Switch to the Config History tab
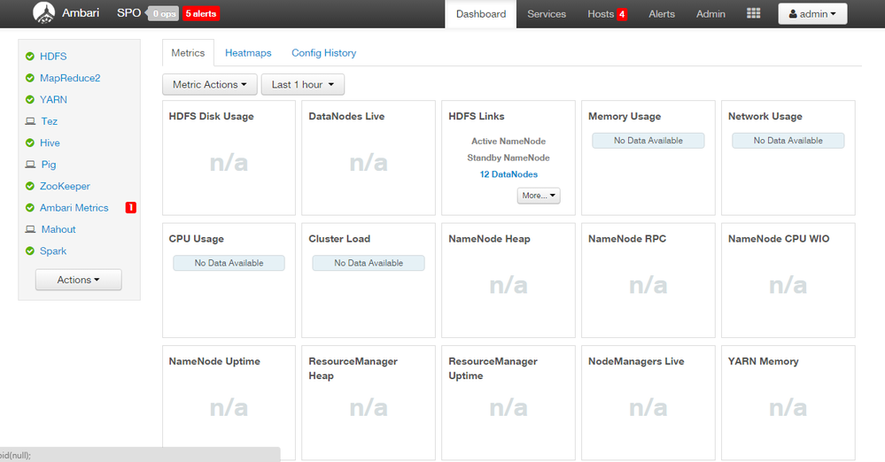The image size is (885, 462). [323, 53]
